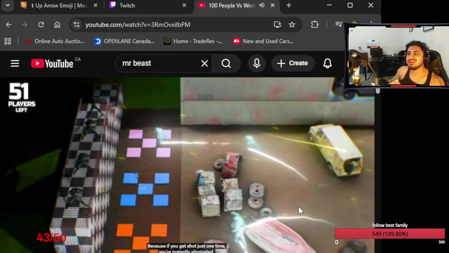Open a new browser tab

[289, 5]
